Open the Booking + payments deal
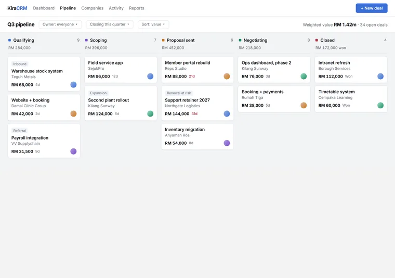 [x=274, y=99]
